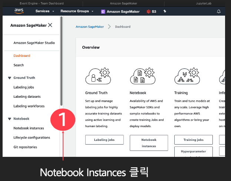Click the sidebar vertical scrollbar

(x=62, y=61)
